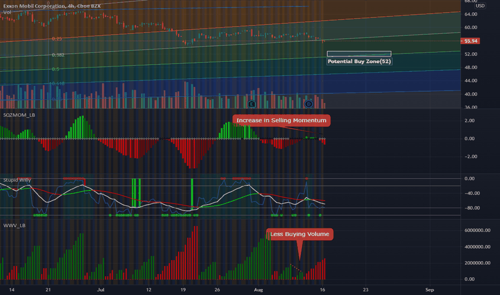This screenshot has width=500, height=295.
Task: Select the Stupid Willy indicator label
Action: point(17,180)
